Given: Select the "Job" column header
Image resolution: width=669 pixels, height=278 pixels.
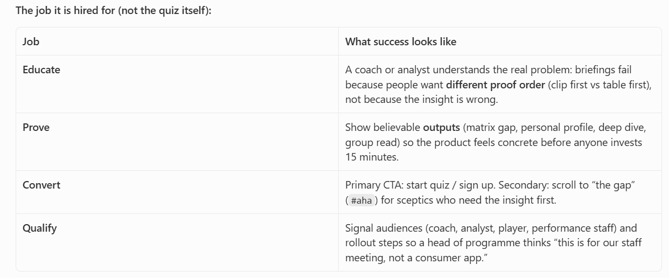Looking at the screenshot, I should tap(31, 41).
